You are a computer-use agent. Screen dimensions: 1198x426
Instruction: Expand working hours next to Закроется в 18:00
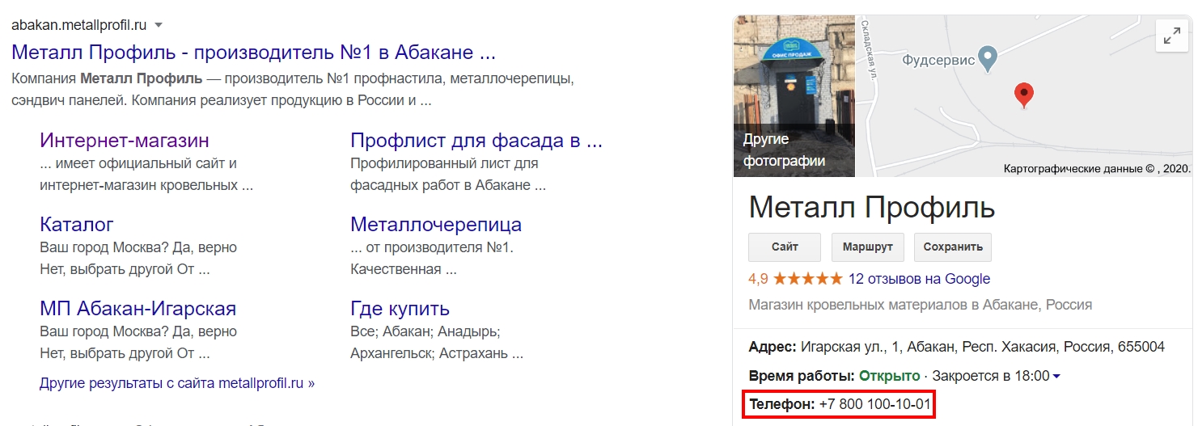click(1056, 376)
